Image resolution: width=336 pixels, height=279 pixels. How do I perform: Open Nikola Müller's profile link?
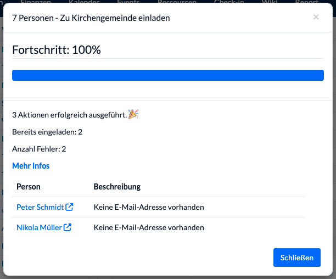tap(39, 227)
